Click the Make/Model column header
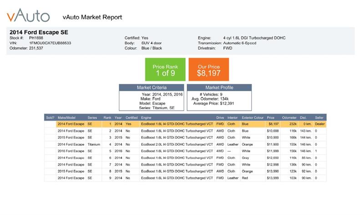Viewport: 364px width, 215px height. pyautogui.click(x=66, y=117)
